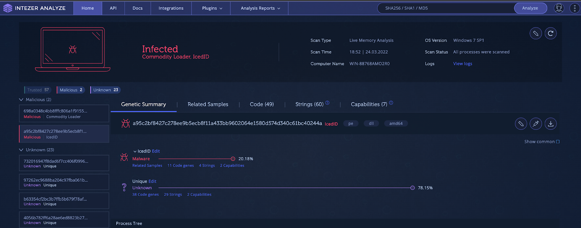Click the IcedID 20.18% bar endpoint

click(x=233, y=159)
